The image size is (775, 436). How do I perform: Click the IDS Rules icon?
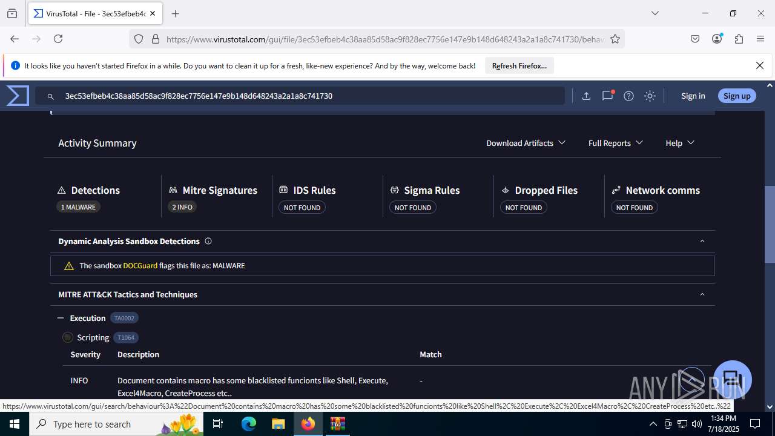pyautogui.click(x=283, y=190)
